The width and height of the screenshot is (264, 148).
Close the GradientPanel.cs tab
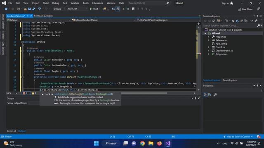[31, 16]
